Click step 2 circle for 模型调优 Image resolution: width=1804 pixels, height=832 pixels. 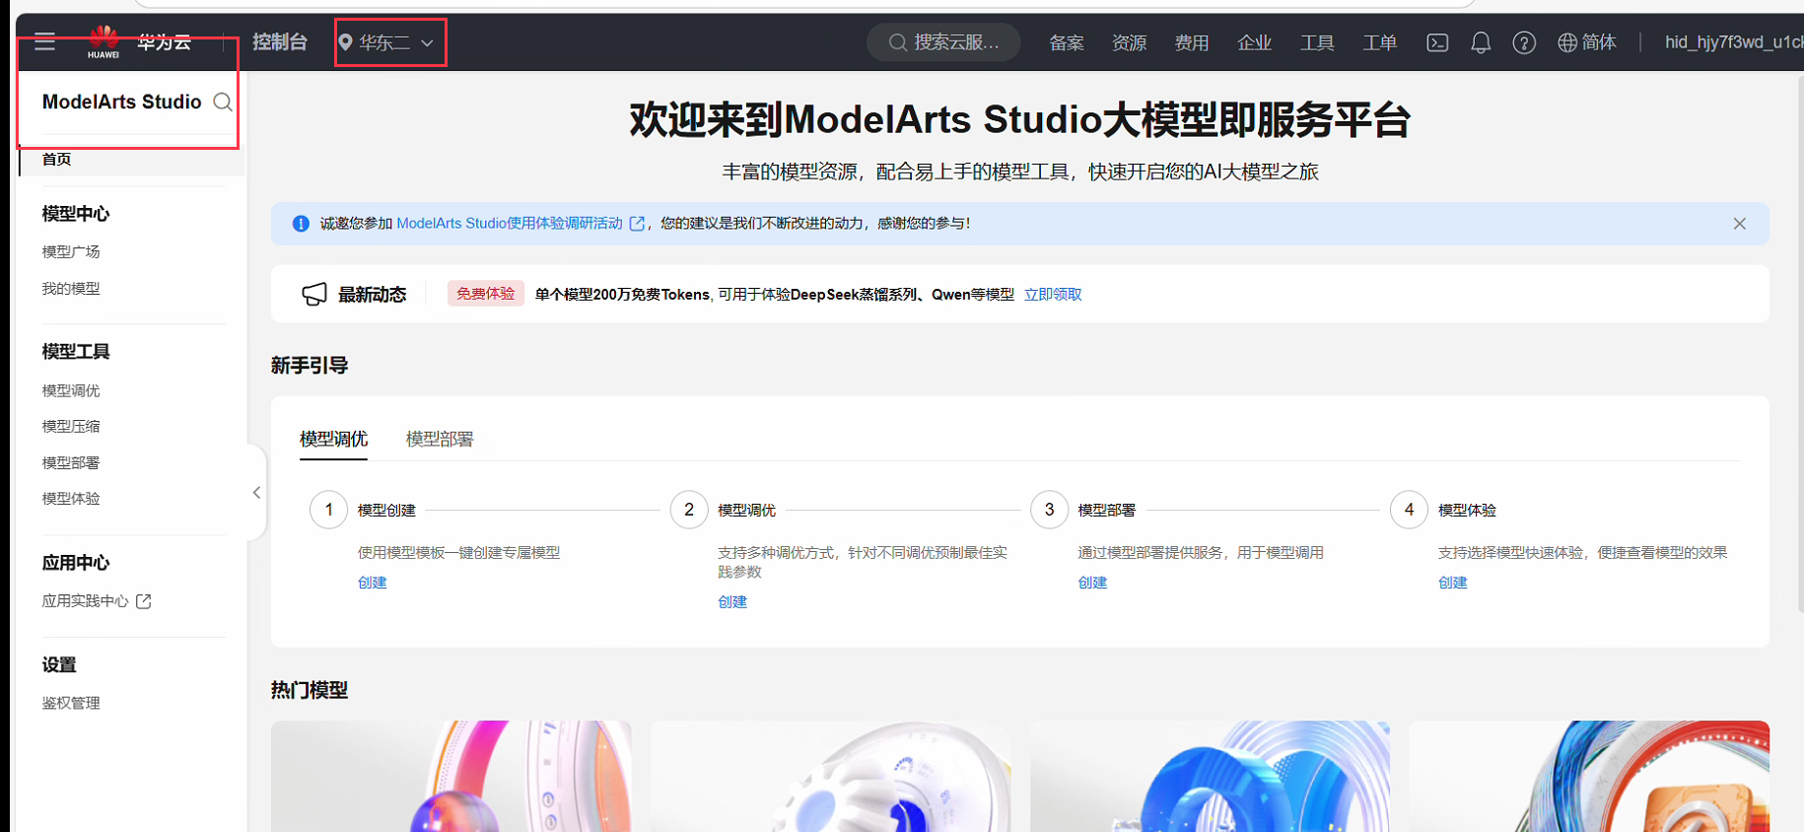pos(689,510)
